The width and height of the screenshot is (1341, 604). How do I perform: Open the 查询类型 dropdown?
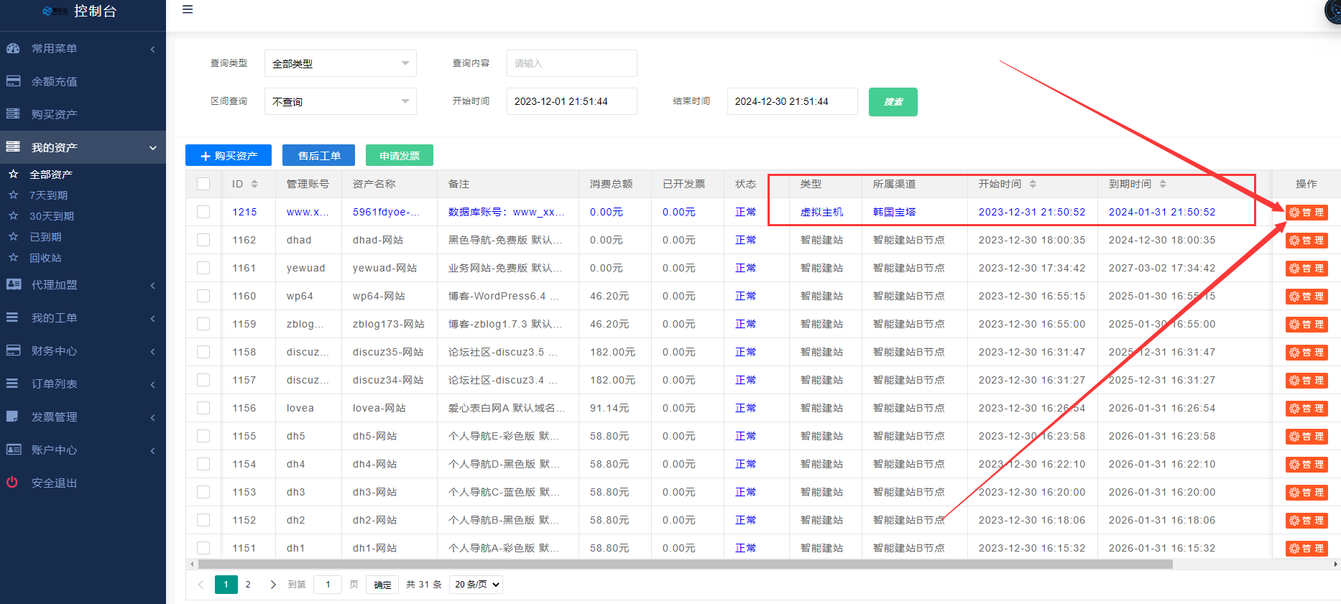[x=340, y=64]
